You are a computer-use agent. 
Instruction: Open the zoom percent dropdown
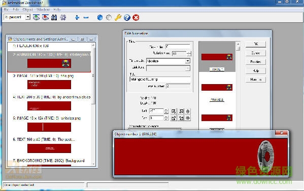[x=28, y=17]
